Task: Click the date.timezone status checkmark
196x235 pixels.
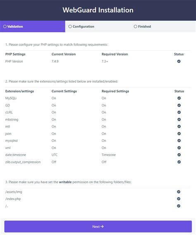Action: (x=179, y=155)
